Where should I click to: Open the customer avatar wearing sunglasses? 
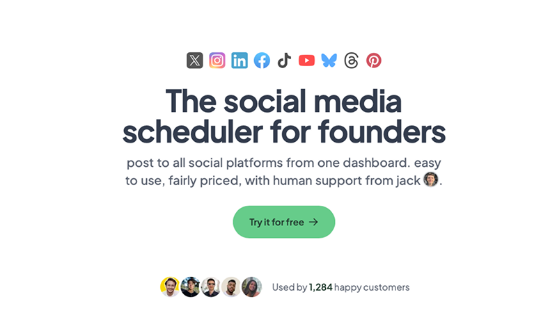coord(210,287)
